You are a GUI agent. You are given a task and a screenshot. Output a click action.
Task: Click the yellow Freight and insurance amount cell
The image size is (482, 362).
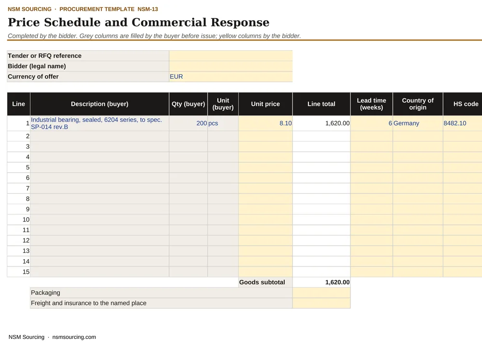click(321, 303)
